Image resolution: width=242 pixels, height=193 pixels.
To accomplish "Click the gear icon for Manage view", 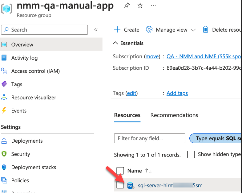I will tap(149, 29).
